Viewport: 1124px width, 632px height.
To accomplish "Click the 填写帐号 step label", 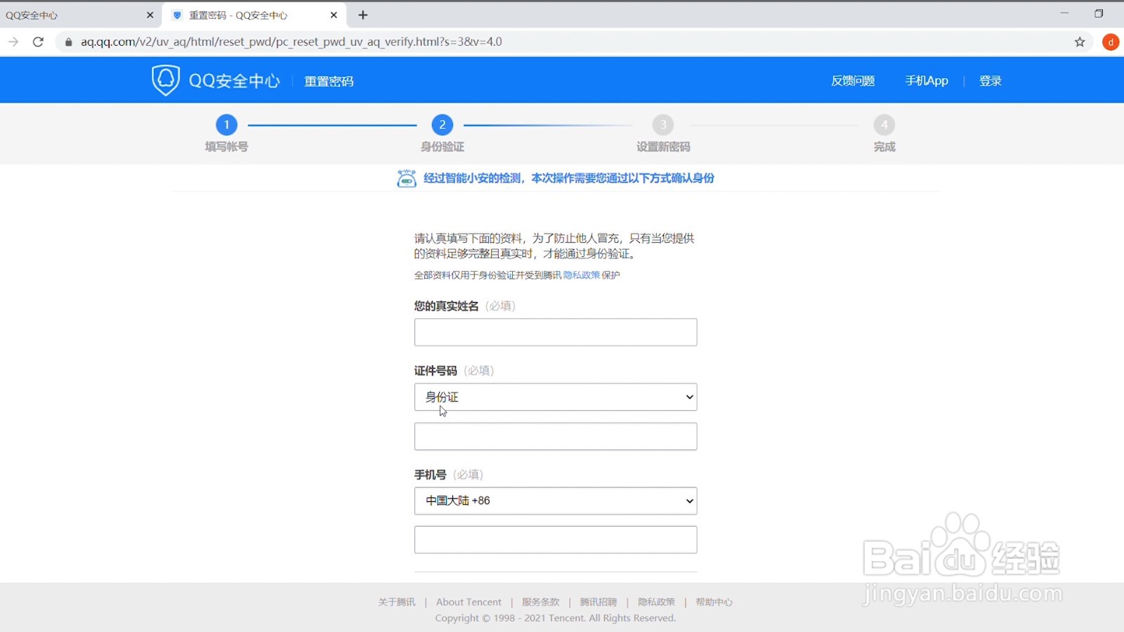I will (x=226, y=147).
